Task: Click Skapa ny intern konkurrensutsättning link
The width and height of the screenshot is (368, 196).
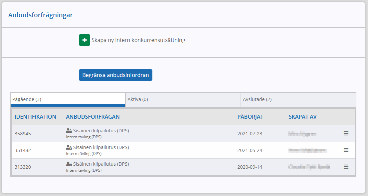Action: tap(138, 40)
